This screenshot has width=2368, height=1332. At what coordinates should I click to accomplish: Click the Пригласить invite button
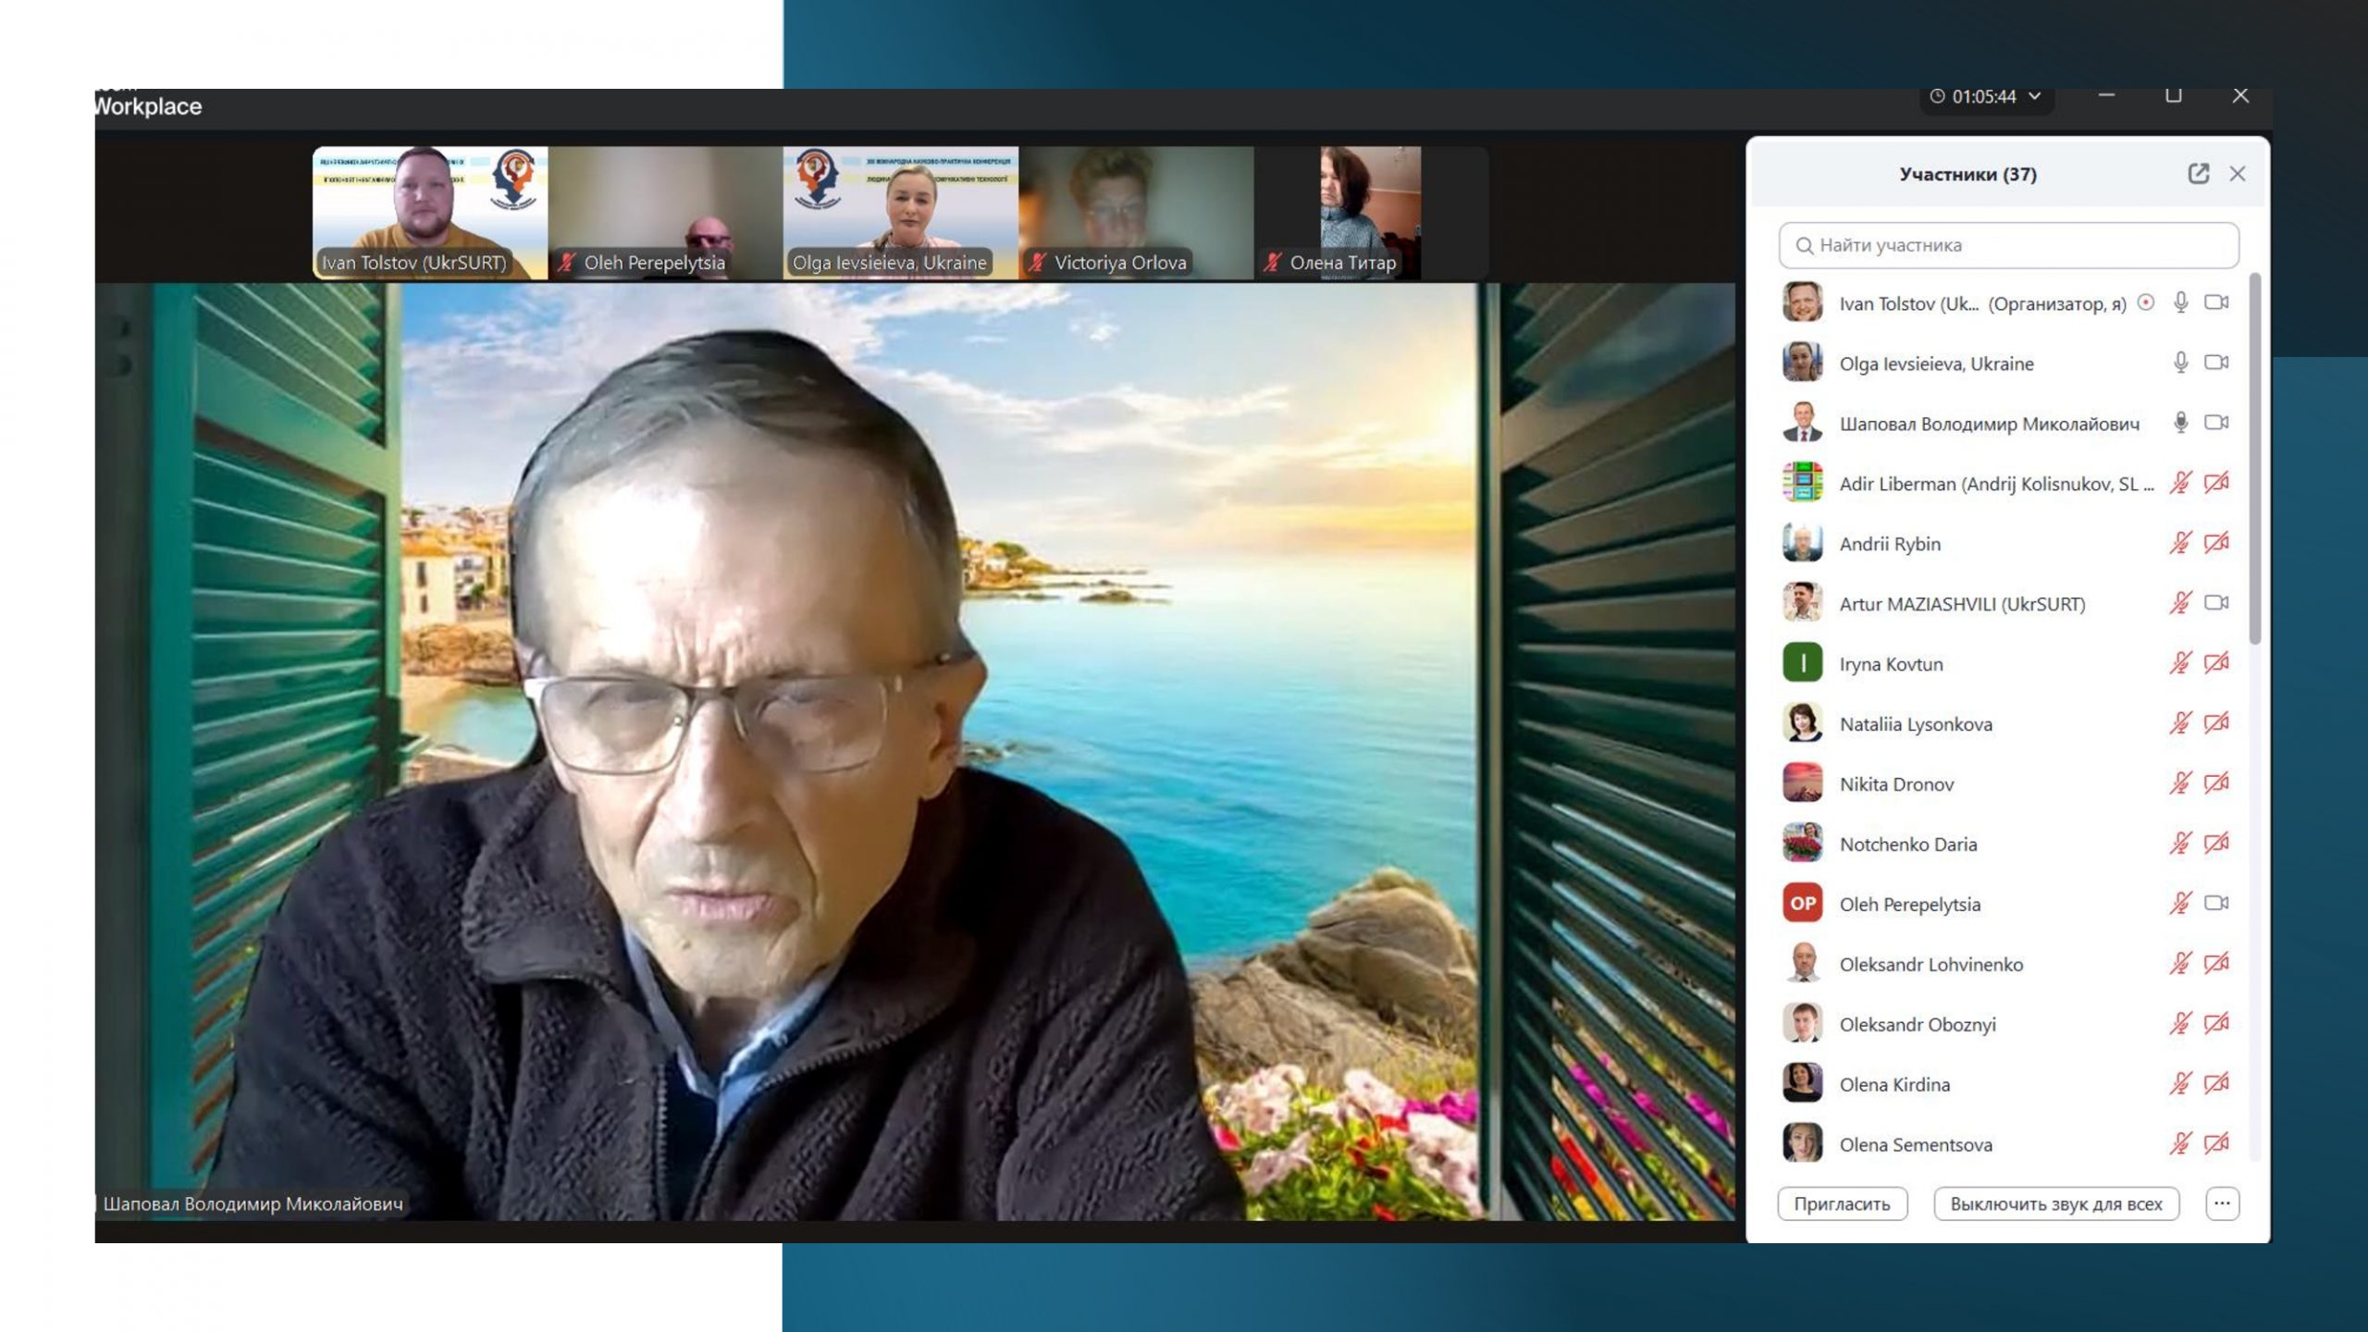(x=1842, y=1203)
